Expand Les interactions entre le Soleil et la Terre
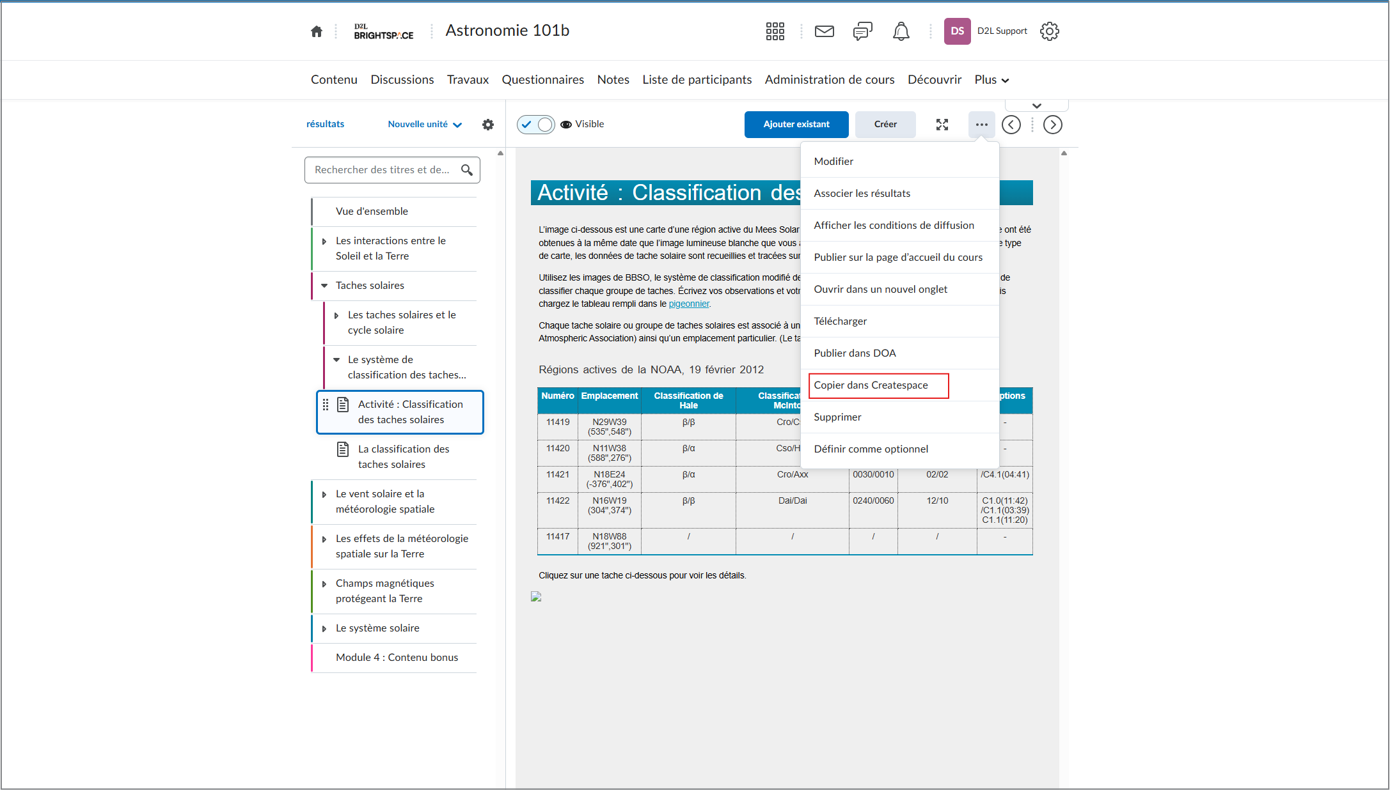1390x790 pixels. pyautogui.click(x=324, y=242)
